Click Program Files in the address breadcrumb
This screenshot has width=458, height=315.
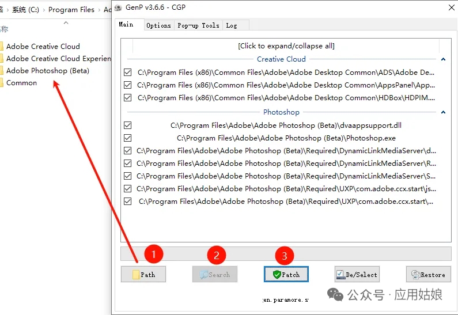click(71, 10)
